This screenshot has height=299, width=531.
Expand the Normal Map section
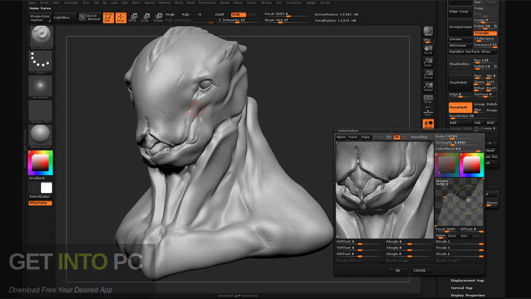pos(462,288)
